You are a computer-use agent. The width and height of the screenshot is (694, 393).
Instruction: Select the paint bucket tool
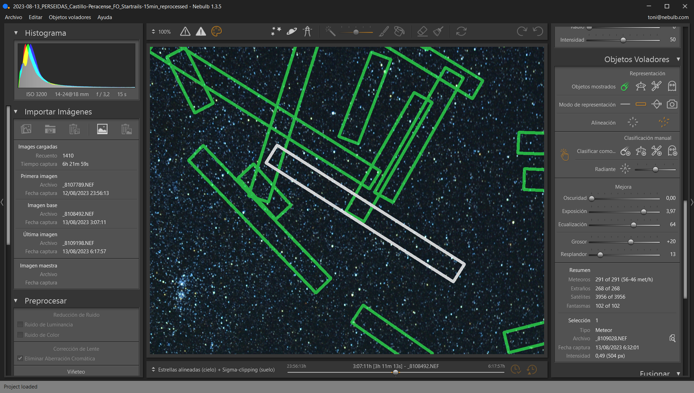[399, 32]
